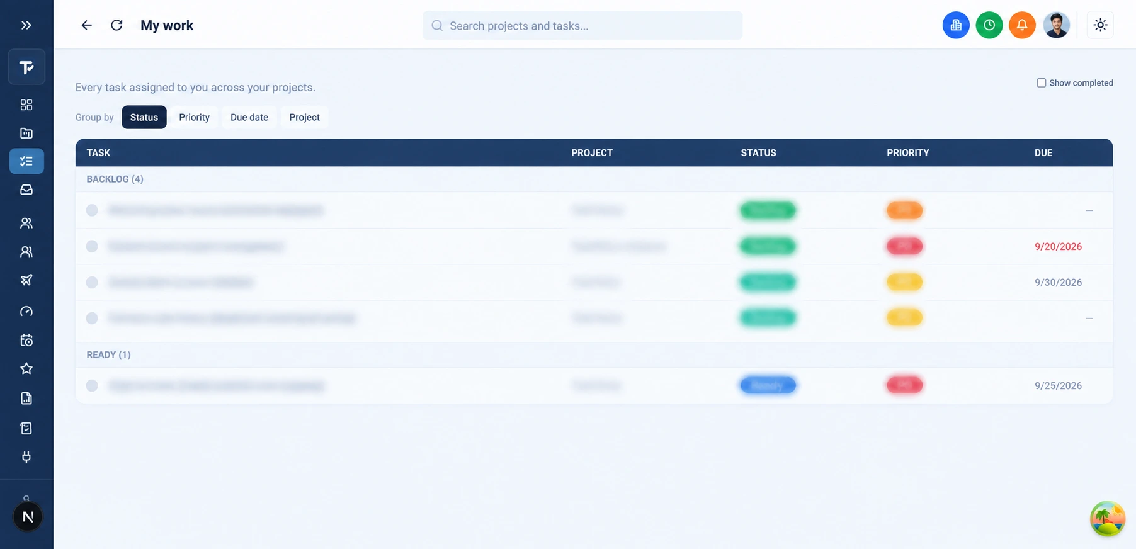Click text "Every task assigned to you across your projects."
This screenshot has height=549, width=1136.
[x=195, y=88]
